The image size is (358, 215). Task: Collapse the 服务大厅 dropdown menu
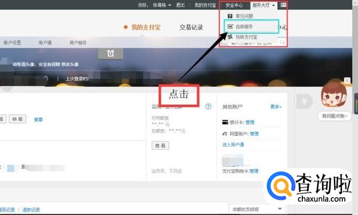point(264,5)
